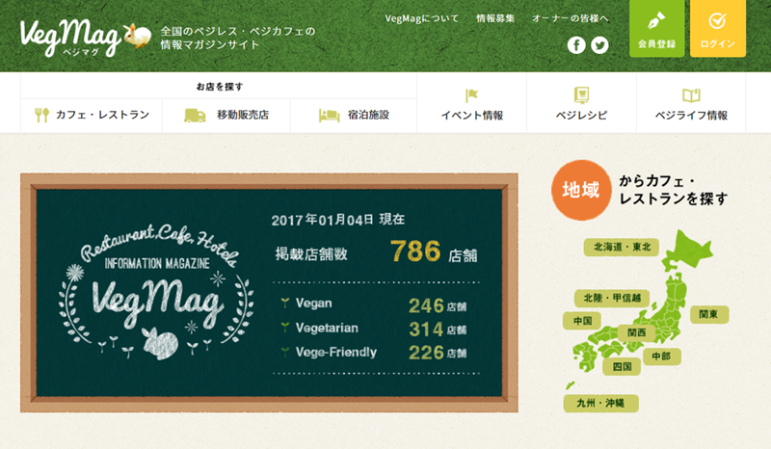Click the VegMag rabbit logo
This screenshot has height=449, width=771.
coord(83,37)
